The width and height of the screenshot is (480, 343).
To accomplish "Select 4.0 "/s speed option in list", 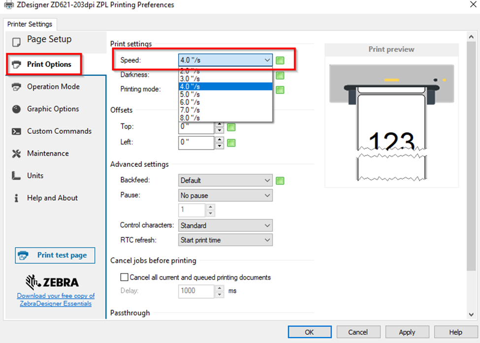I will 225,87.
